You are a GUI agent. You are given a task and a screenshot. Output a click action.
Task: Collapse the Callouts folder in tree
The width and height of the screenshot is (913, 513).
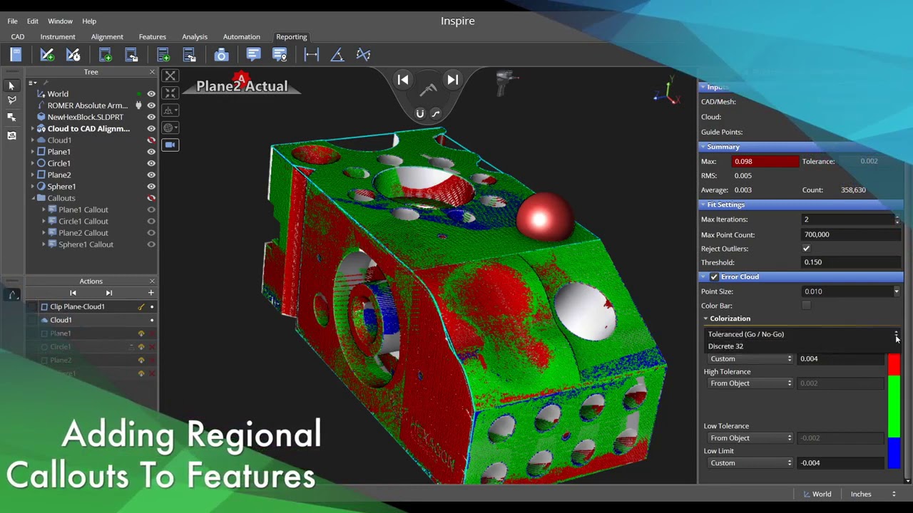coord(33,198)
